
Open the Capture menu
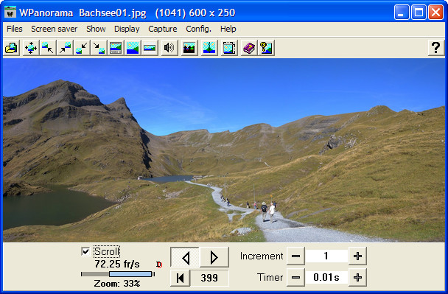tap(163, 29)
